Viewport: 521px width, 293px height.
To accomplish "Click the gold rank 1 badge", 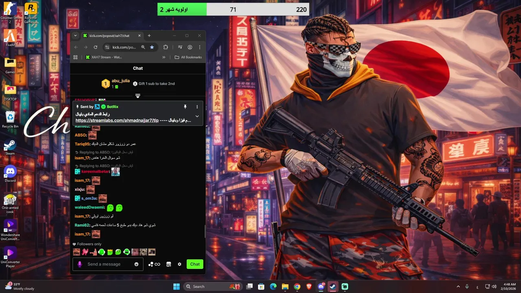I will (105, 84).
